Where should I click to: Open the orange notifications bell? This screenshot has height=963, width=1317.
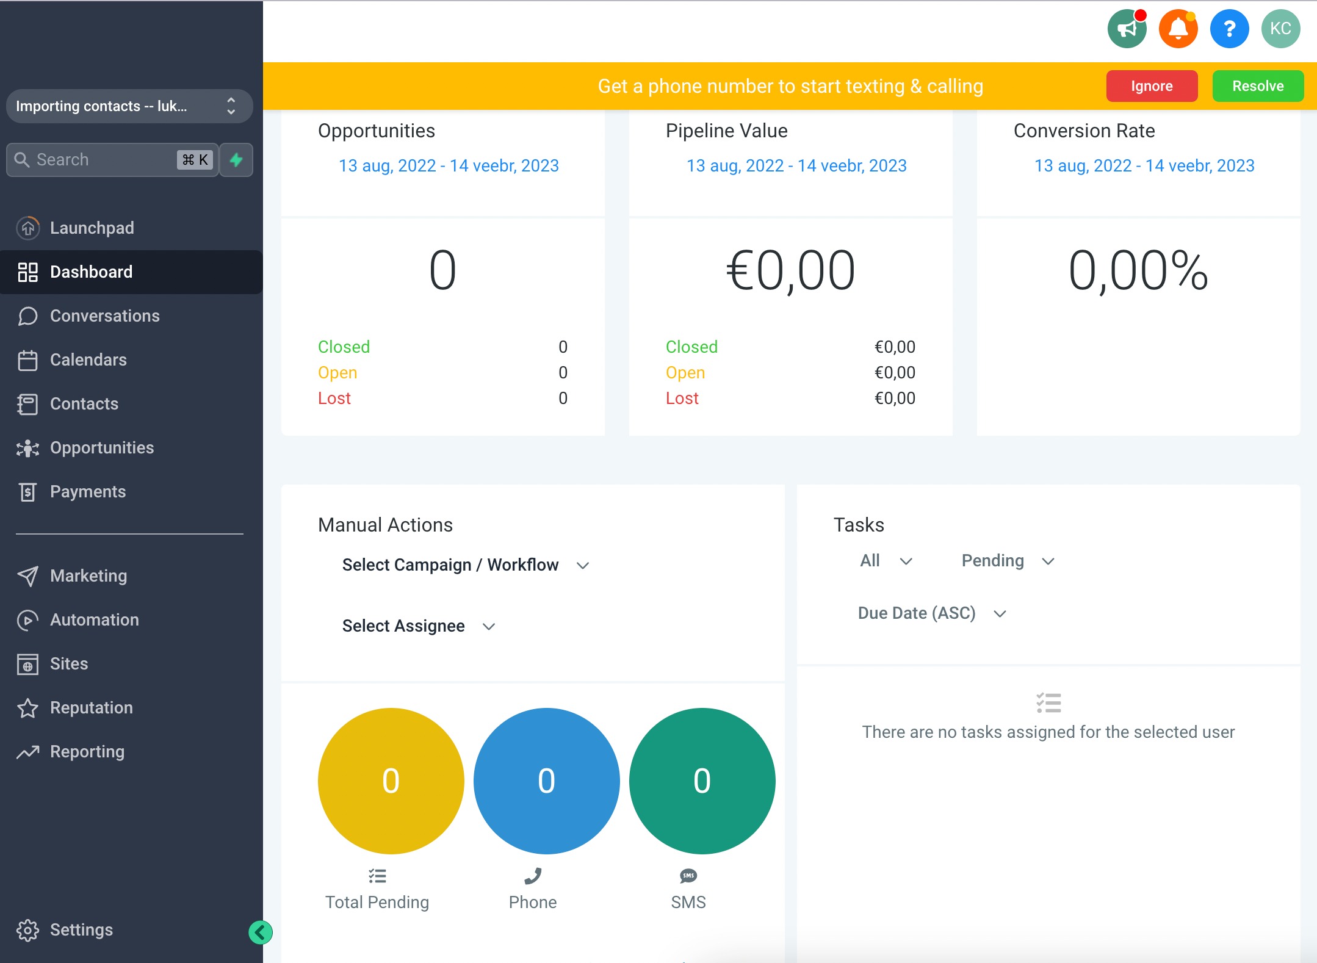(1178, 29)
